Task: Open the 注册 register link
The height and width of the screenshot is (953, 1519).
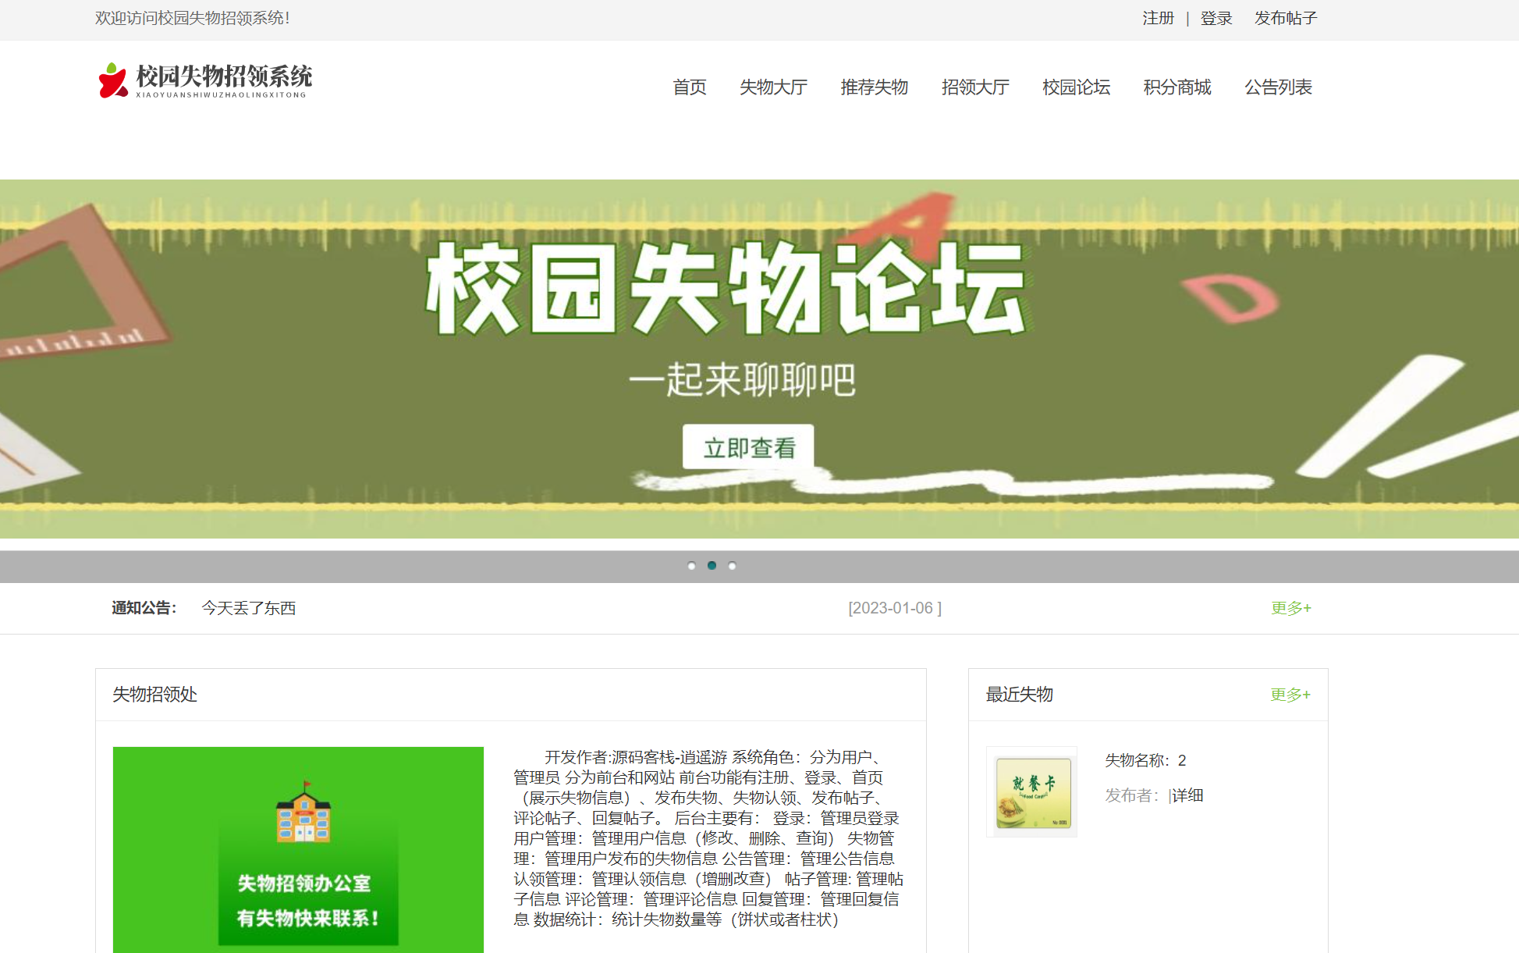Action: 1158,18
